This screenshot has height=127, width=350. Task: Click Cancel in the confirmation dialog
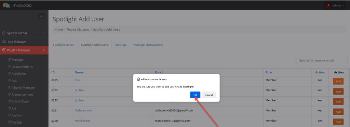tap(209, 95)
